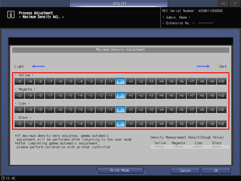Open help with the question mark icon
The image size is (241, 181).
(235, 3)
